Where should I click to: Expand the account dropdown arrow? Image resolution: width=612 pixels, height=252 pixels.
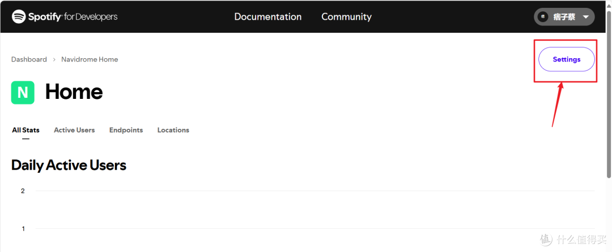585,17
